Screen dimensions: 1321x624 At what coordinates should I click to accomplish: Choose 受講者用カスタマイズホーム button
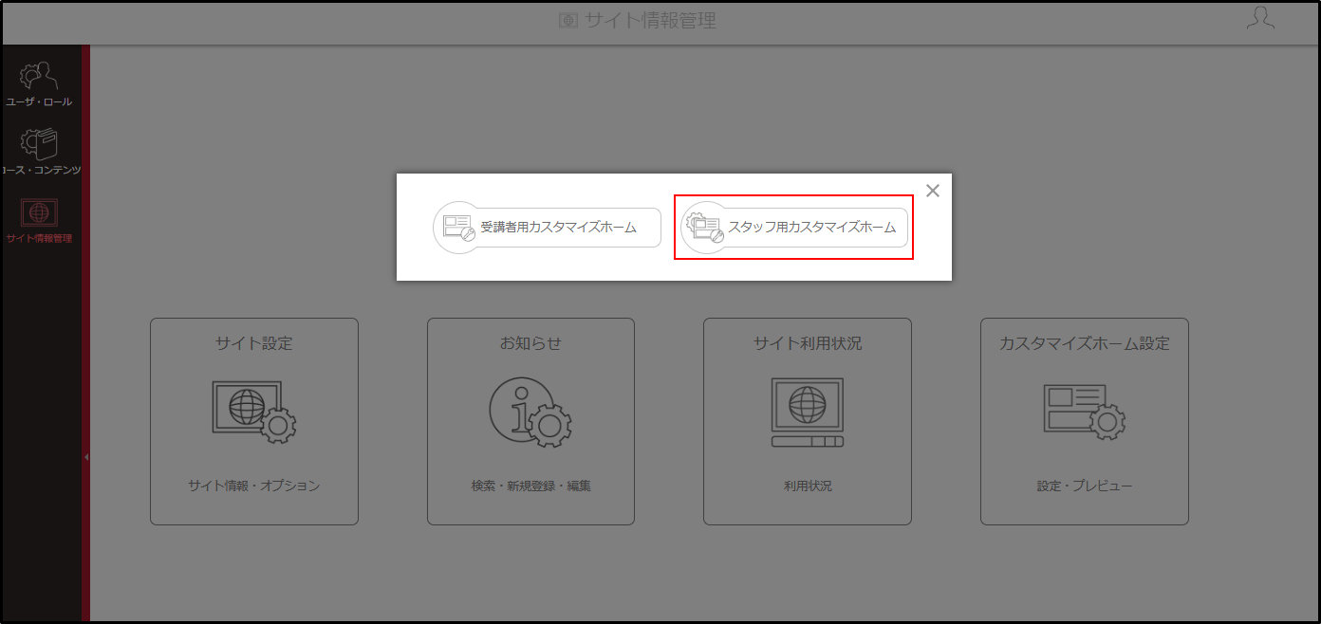tap(547, 228)
